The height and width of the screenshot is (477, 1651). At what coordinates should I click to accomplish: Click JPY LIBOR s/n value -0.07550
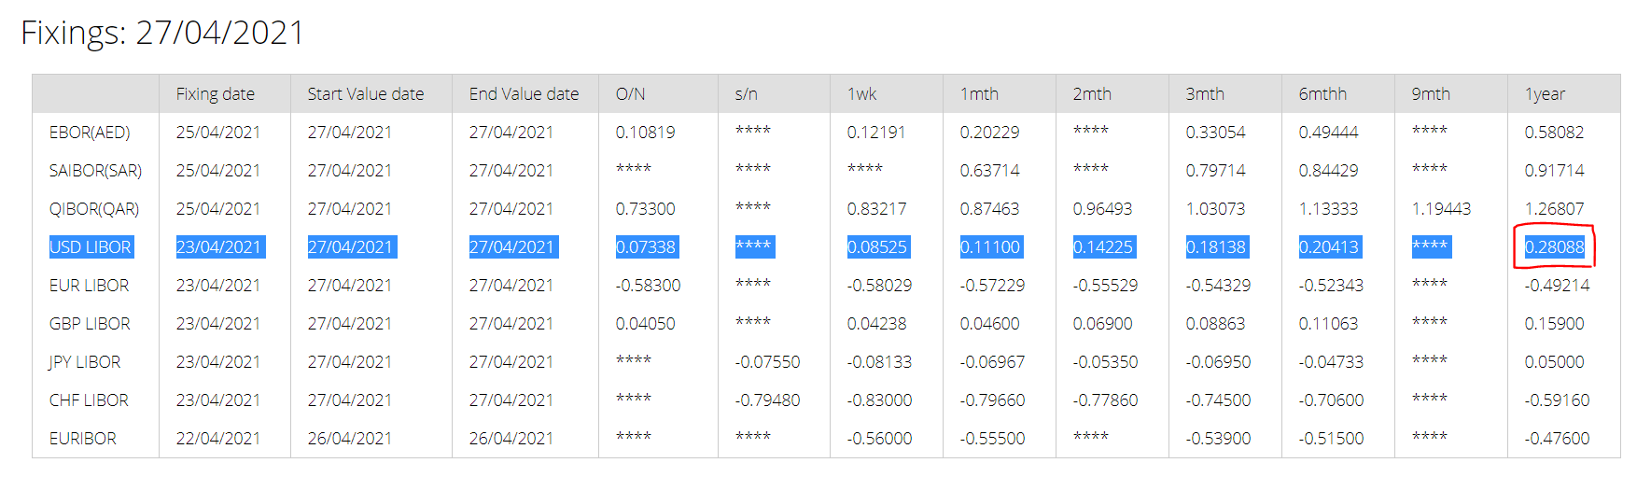click(x=767, y=362)
